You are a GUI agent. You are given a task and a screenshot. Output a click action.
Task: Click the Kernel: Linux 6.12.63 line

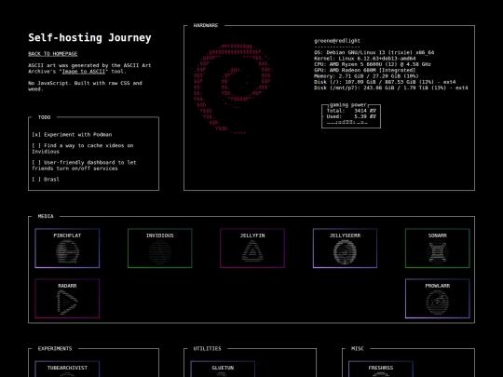[365, 59]
